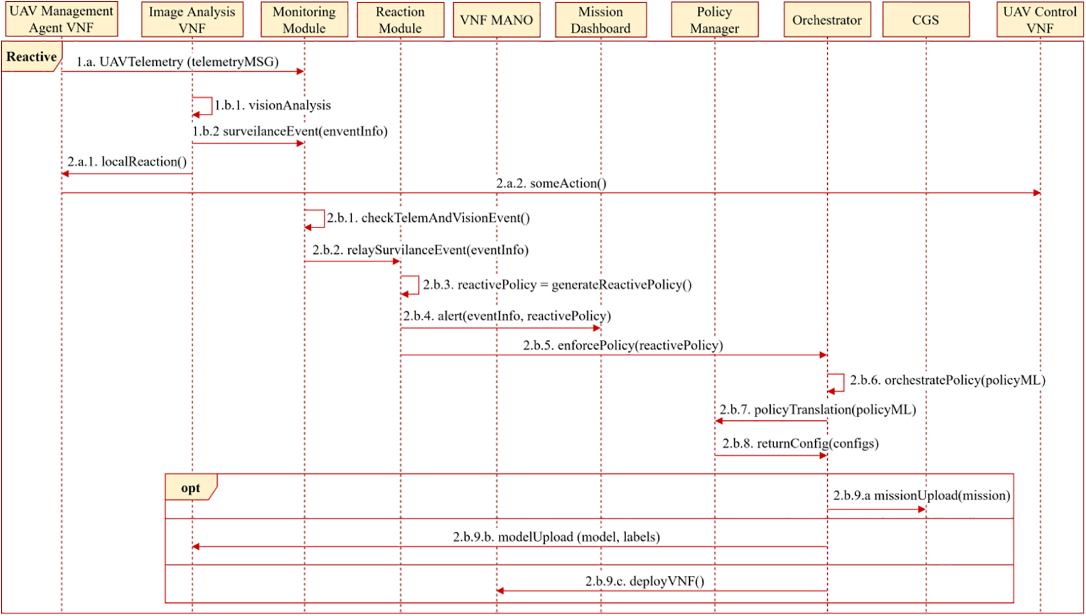Select the Orchestrator lifeline header
This screenshot has height=616, width=1086.
point(827,19)
